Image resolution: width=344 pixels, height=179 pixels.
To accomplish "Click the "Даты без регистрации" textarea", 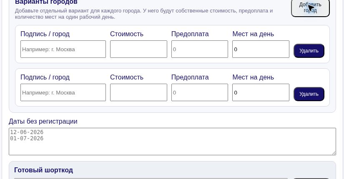I will coord(172,142).
